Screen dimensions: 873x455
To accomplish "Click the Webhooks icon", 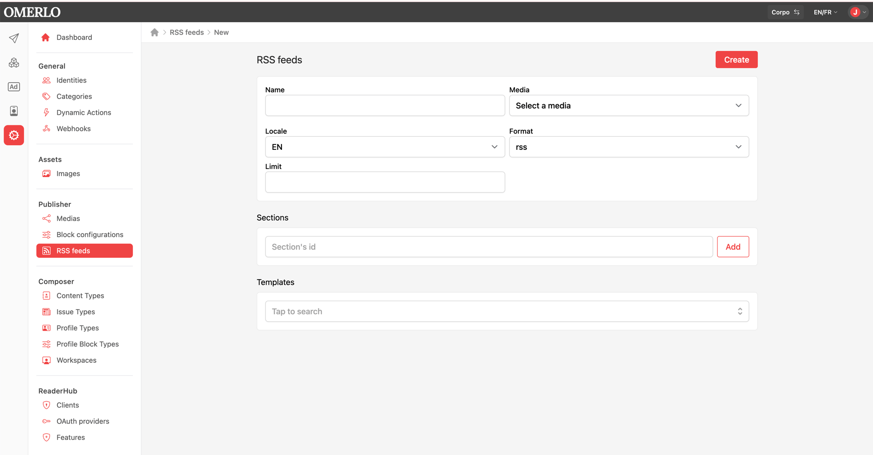I will (x=46, y=129).
